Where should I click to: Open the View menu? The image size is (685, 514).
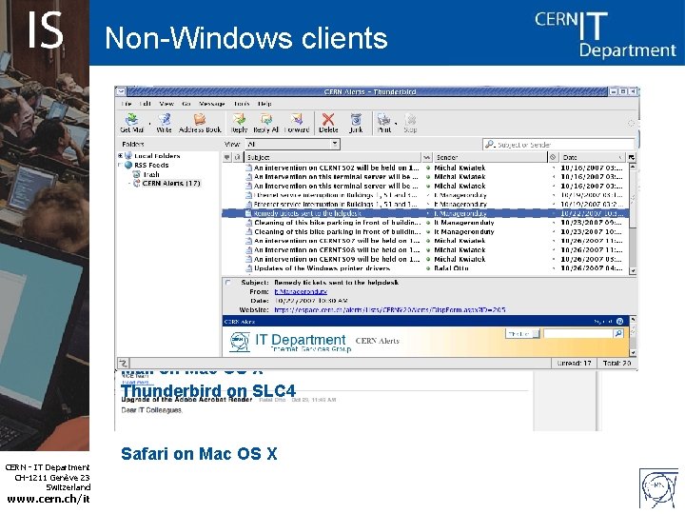point(166,104)
